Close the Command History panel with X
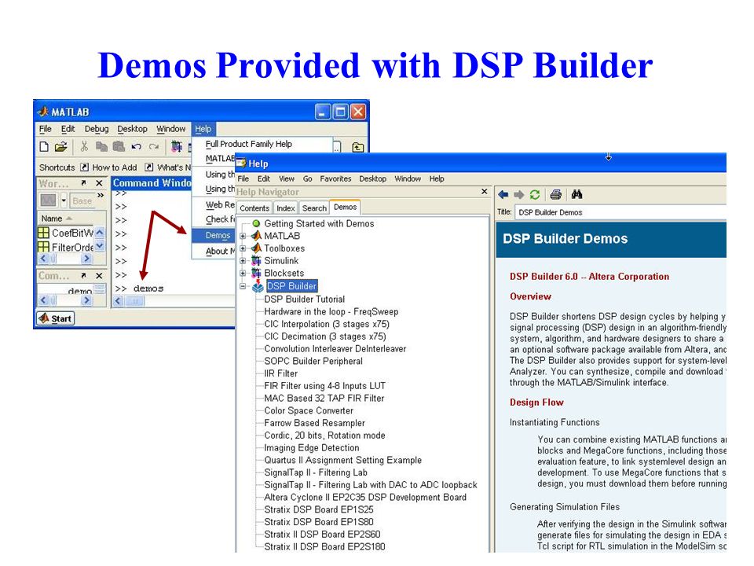This screenshot has width=754, height=566. tap(99, 275)
